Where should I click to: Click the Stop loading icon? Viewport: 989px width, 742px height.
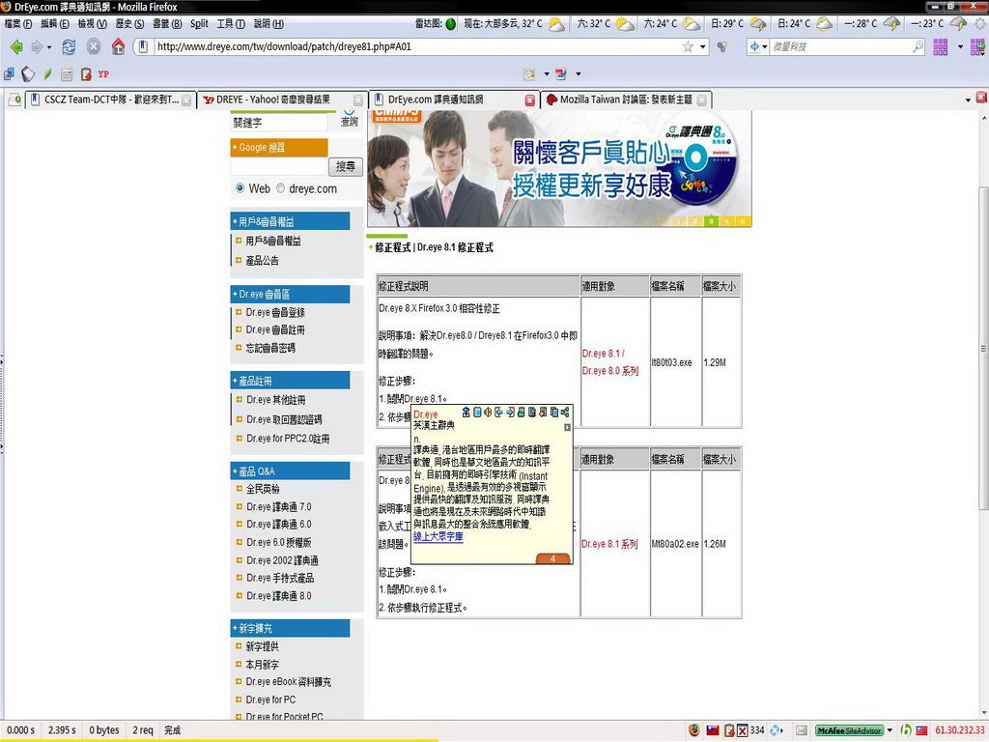point(94,46)
